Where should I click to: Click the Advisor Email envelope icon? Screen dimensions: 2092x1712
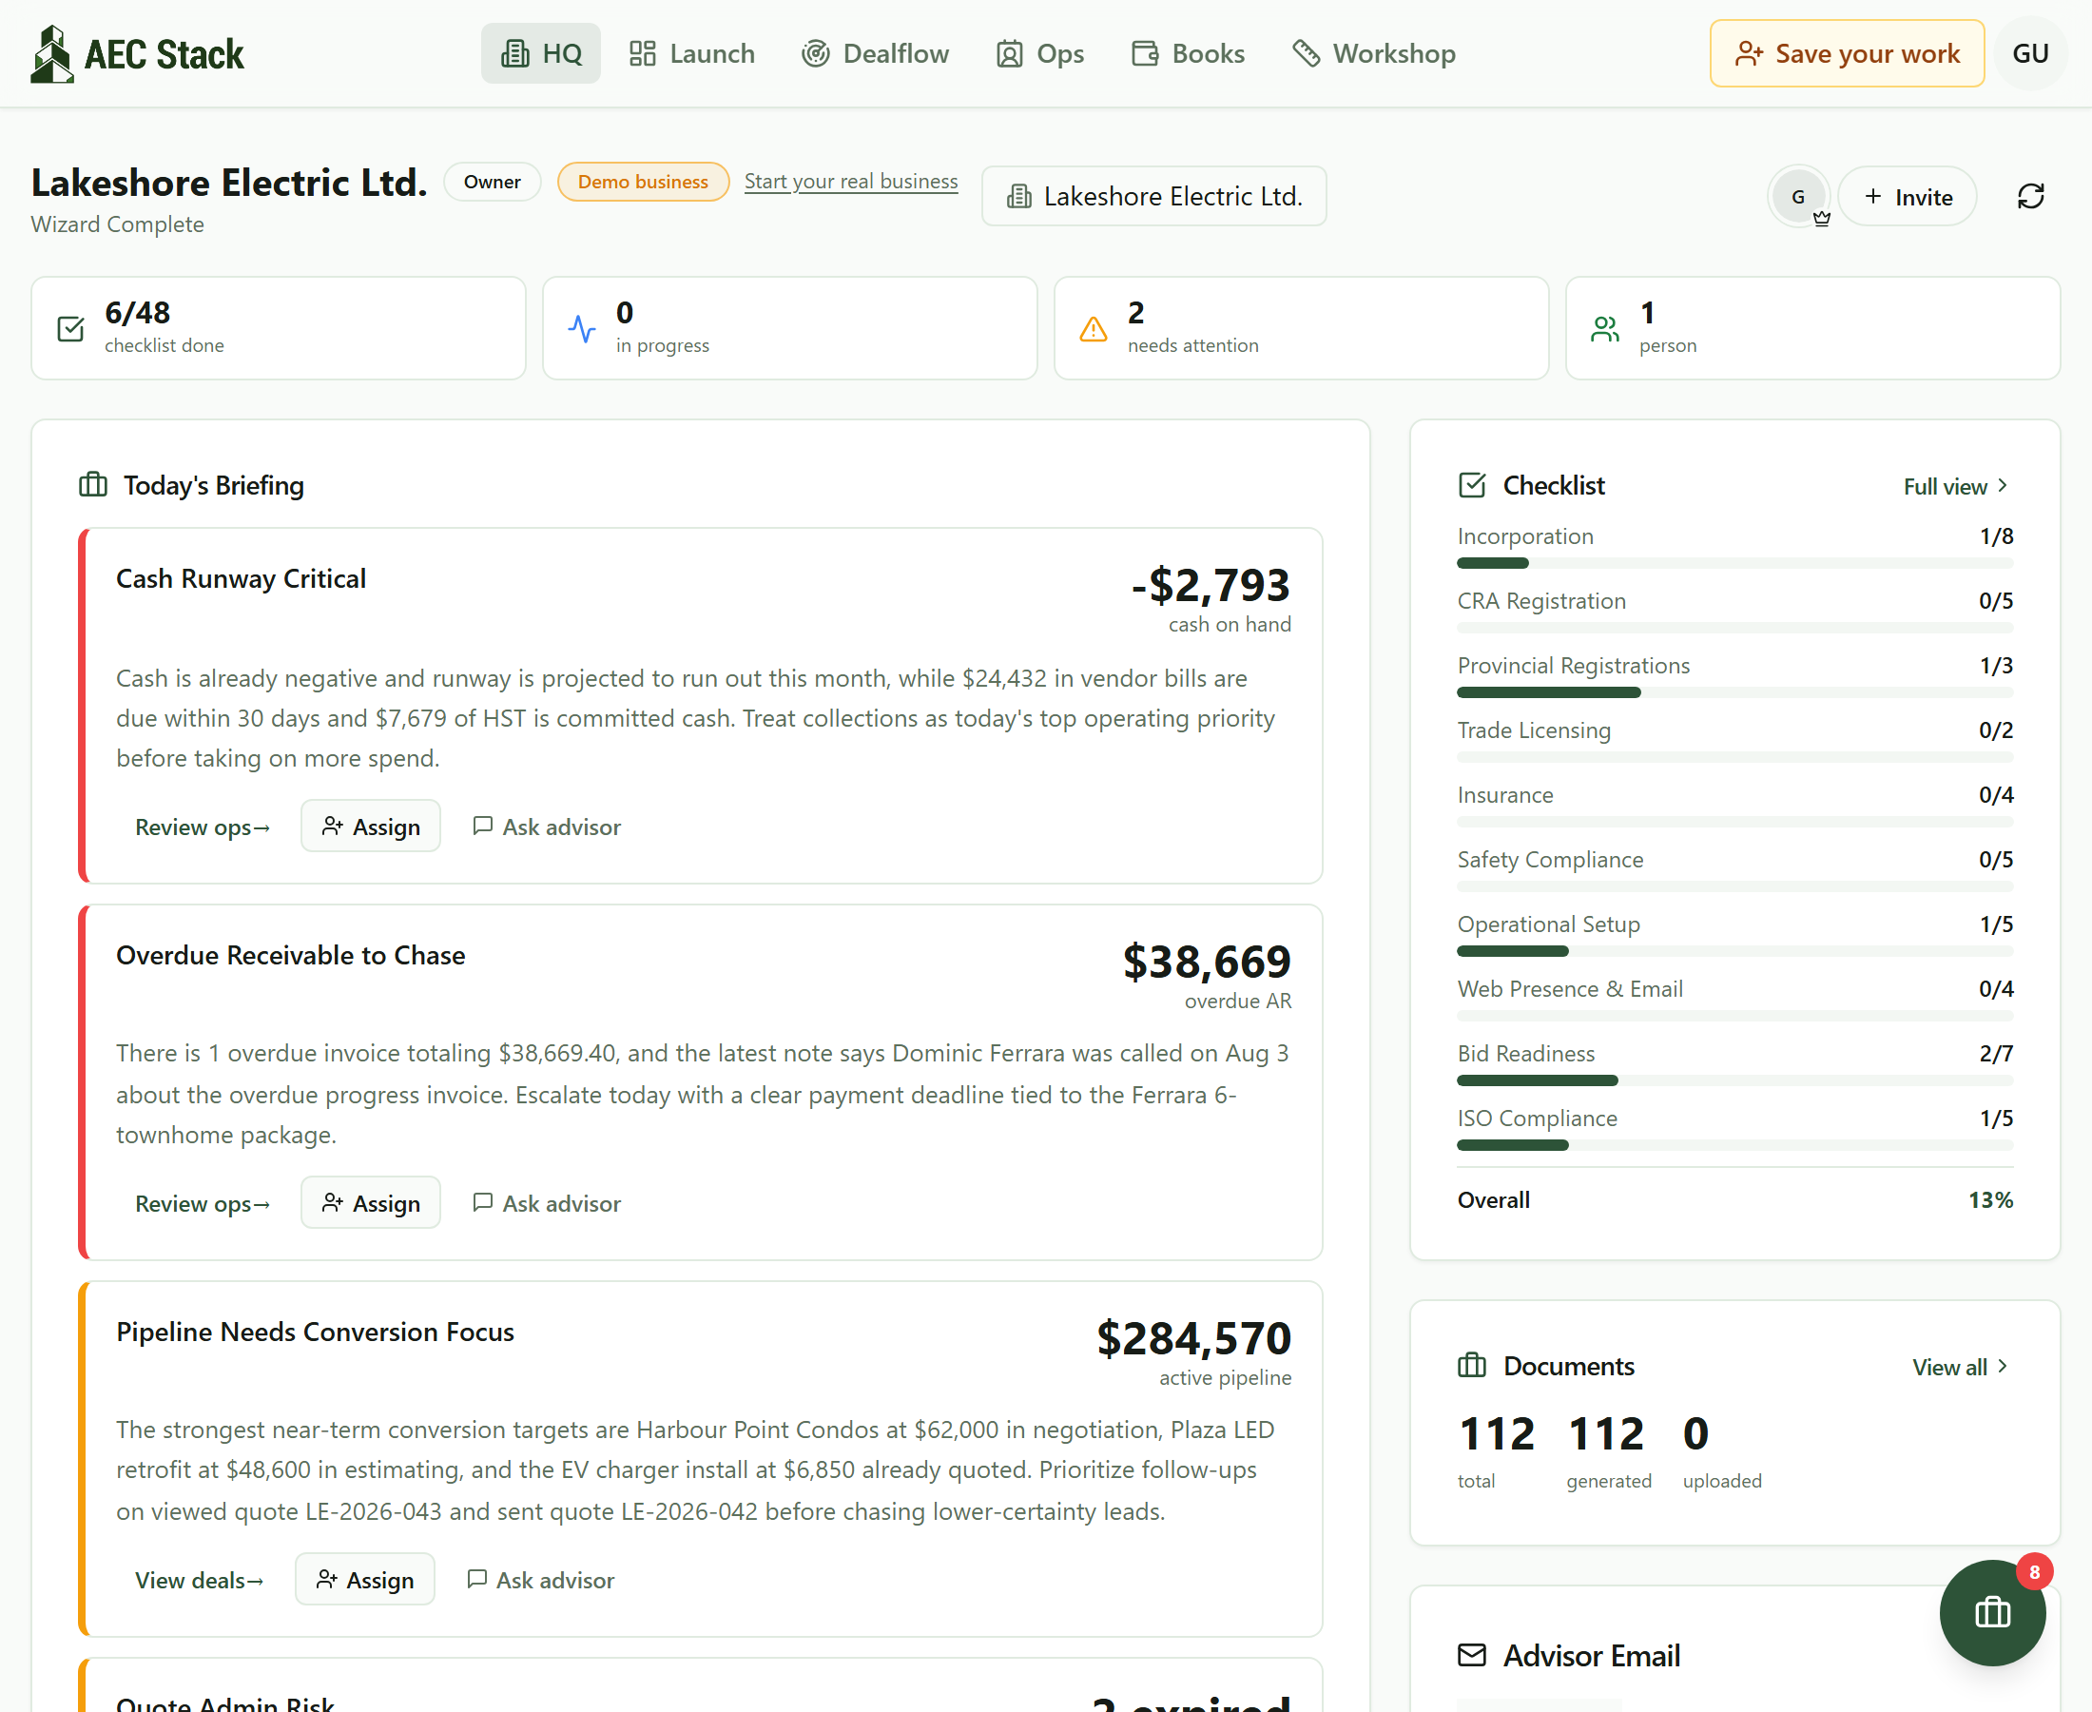click(x=1472, y=1655)
